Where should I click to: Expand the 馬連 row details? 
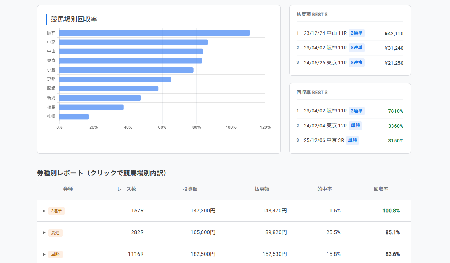pos(44,232)
